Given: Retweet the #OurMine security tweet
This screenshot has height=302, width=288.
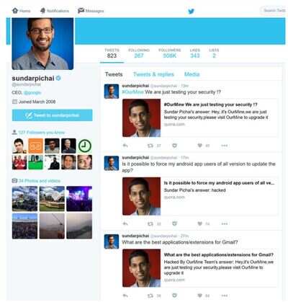Looking at the screenshot, I should coord(150,146).
